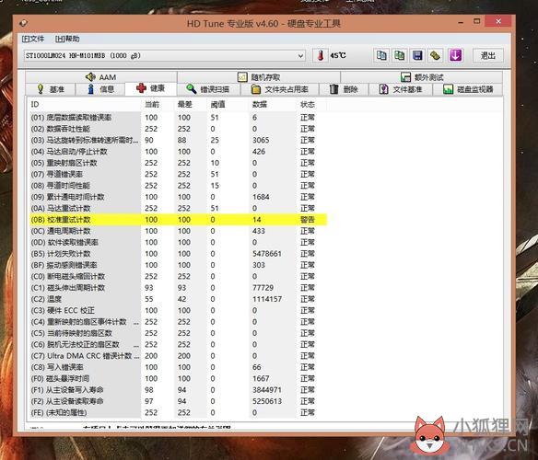Select the highlighted (0B) 校准重试计数 row
The image size is (538, 460).
click(x=178, y=219)
